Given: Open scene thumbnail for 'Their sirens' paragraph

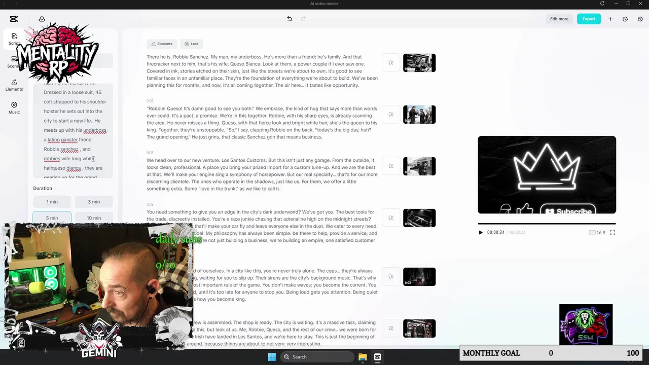Looking at the screenshot, I should click(x=419, y=277).
